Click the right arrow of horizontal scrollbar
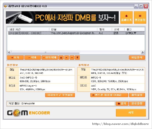Image resolution: width=152 pixels, height=129 pixels. coord(143,52)
